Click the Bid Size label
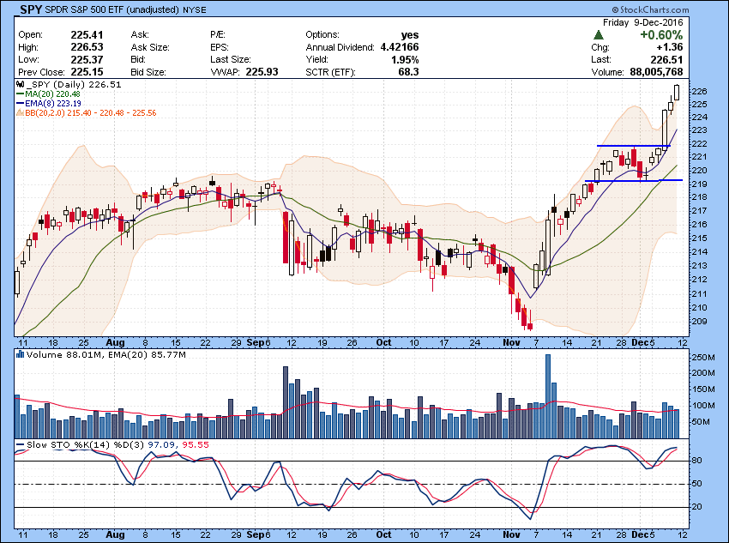729x543 pixels. tap(148, 72)
